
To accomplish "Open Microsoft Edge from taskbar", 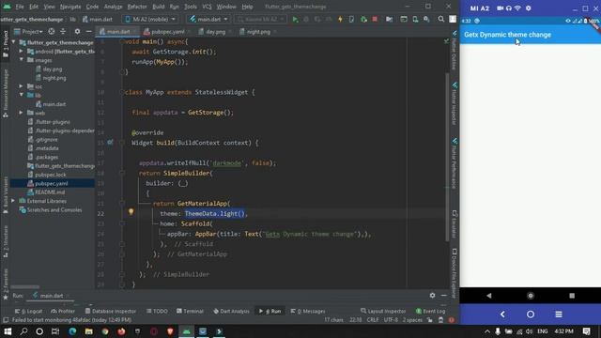I will pyautogui.click(x=72, y=331).
